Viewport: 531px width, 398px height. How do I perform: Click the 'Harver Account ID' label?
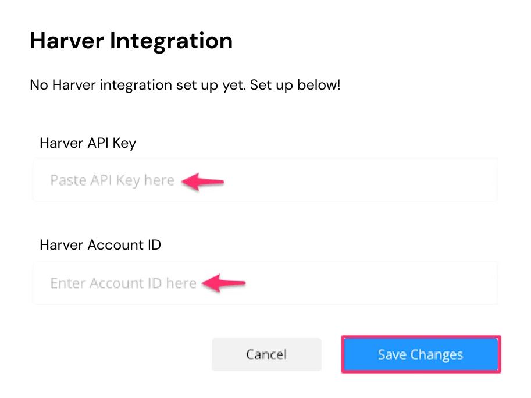click(x=100, y=245)
